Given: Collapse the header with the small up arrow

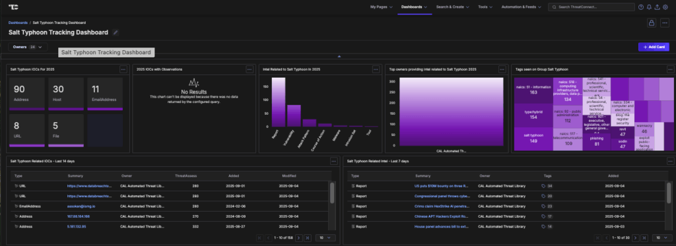Looking at the screenshot, I should pos(339,57).
